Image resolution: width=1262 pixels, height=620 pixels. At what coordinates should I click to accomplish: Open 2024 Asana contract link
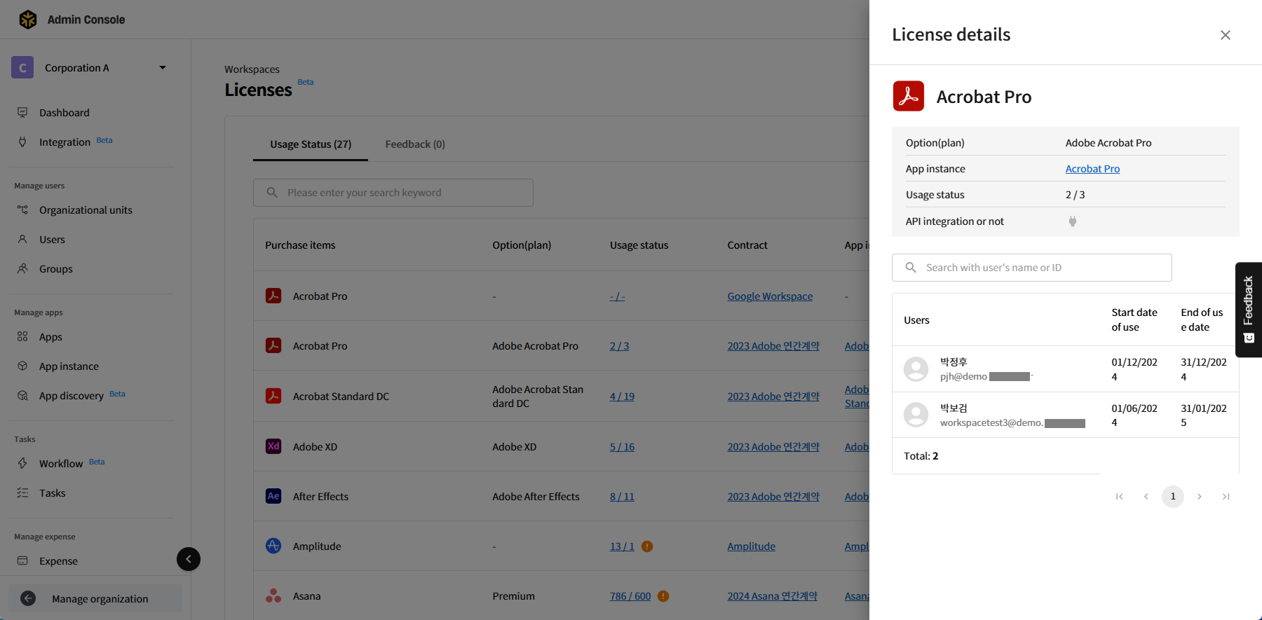point(772,596)
